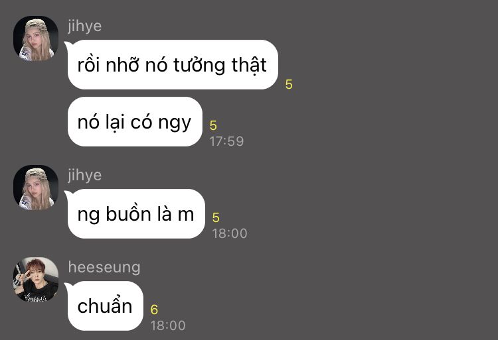This screenshot has width=498, height=340.
Task: Select the 'rồi nhỡ nó tưởng thật' message bubble
Action: click(x=173, y=65)
